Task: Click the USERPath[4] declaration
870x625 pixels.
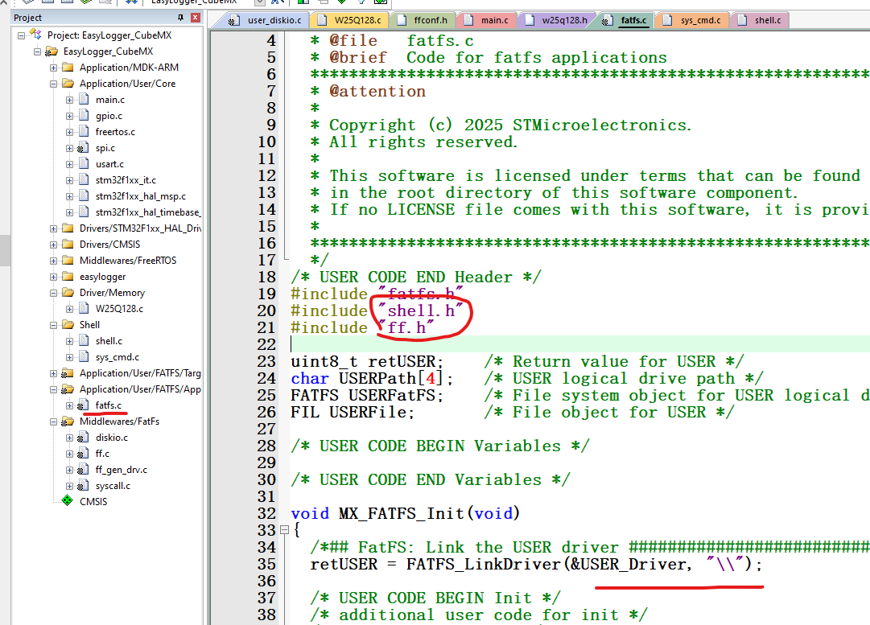Action: (x=372, y=378)
